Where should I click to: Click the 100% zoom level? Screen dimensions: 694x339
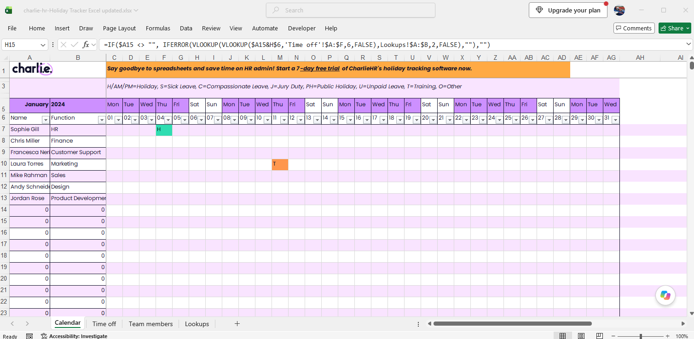click(x=682, y=336)
